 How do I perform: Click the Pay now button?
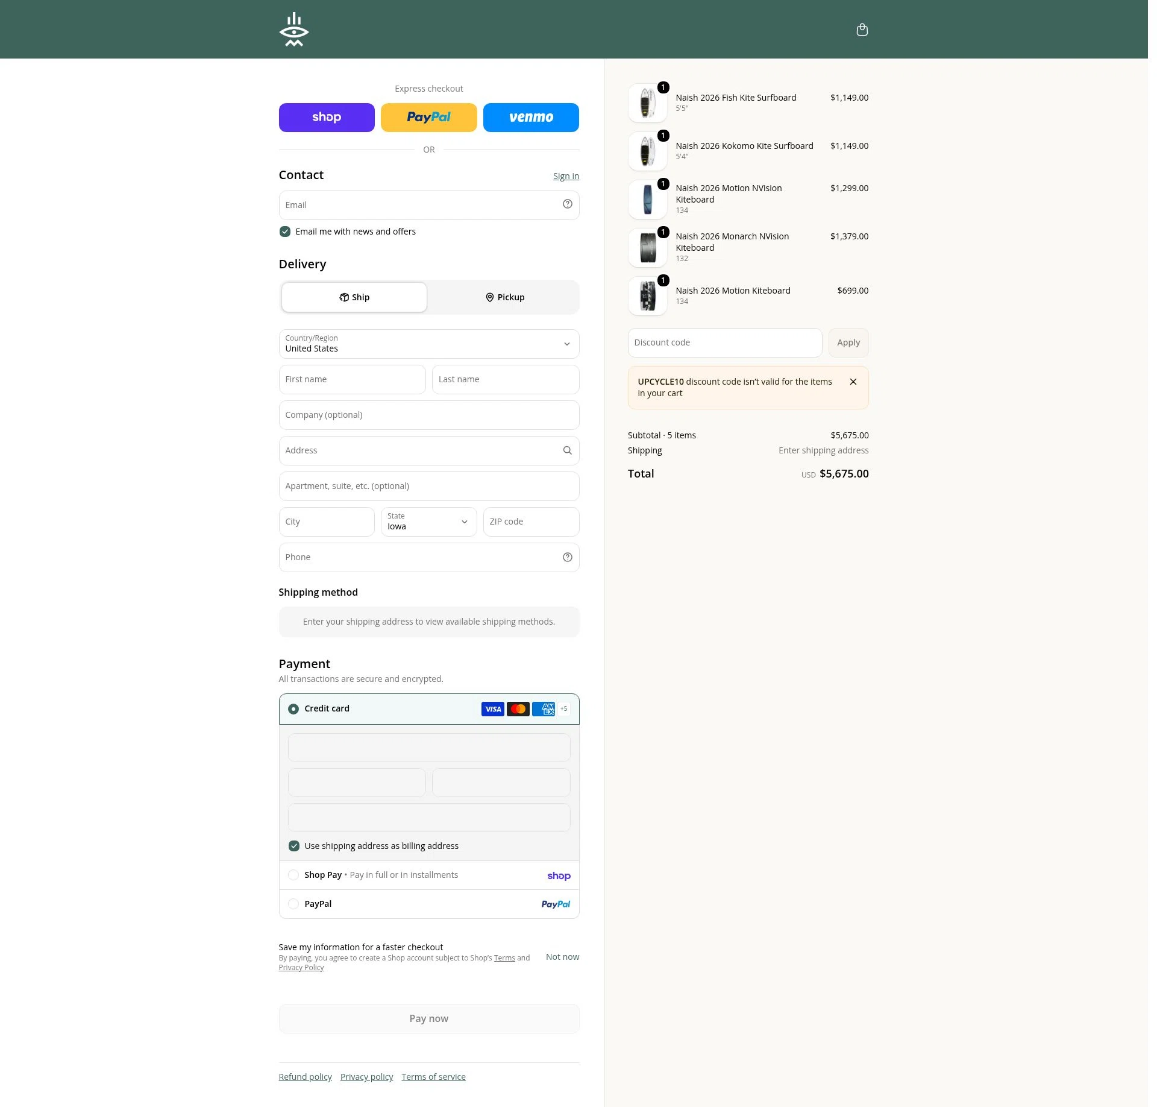click(x=429, y=1018)
